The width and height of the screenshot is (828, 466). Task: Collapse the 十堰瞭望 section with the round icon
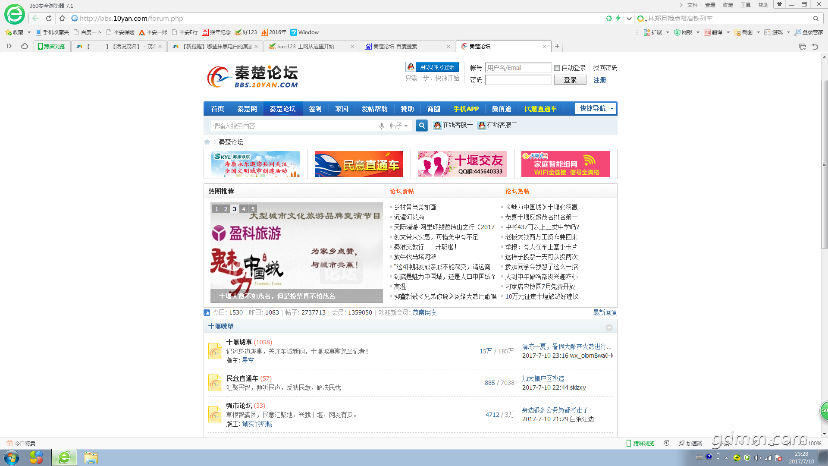(609, 327)
